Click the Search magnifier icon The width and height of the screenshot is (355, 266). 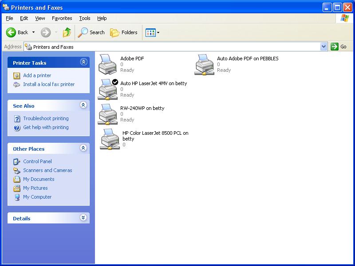[83, 32]
